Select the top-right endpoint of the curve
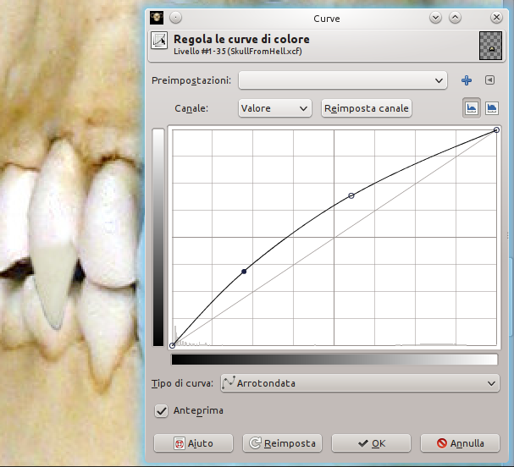 (496, 130)
